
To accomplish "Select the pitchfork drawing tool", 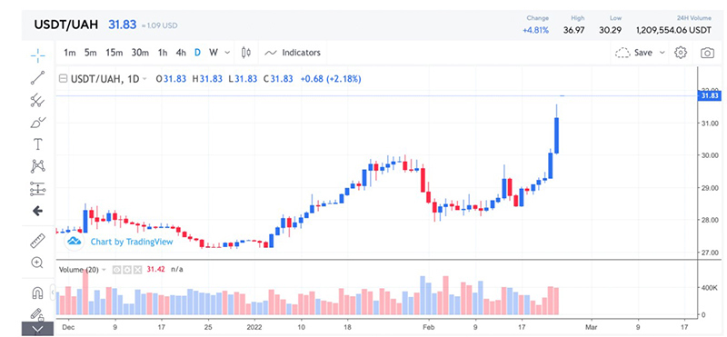I will pyautogui.click(x=37, y=100).
